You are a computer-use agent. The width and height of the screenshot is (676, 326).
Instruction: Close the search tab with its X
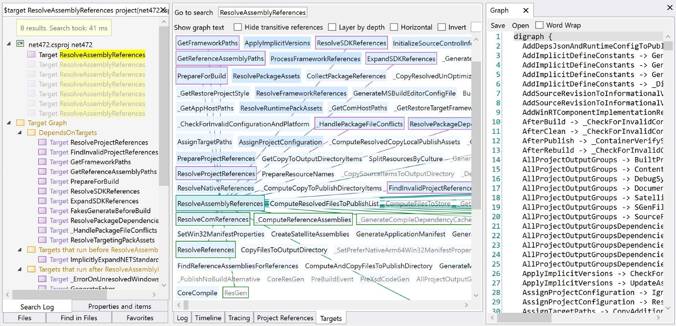(163, 10)
